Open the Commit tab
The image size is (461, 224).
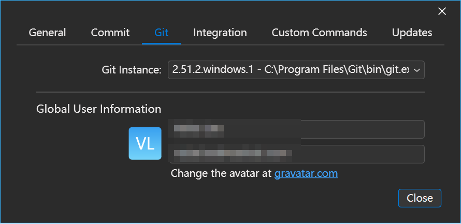110,33
